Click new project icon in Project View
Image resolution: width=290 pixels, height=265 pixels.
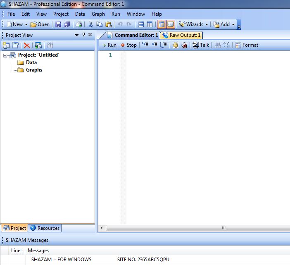point(6,45)
